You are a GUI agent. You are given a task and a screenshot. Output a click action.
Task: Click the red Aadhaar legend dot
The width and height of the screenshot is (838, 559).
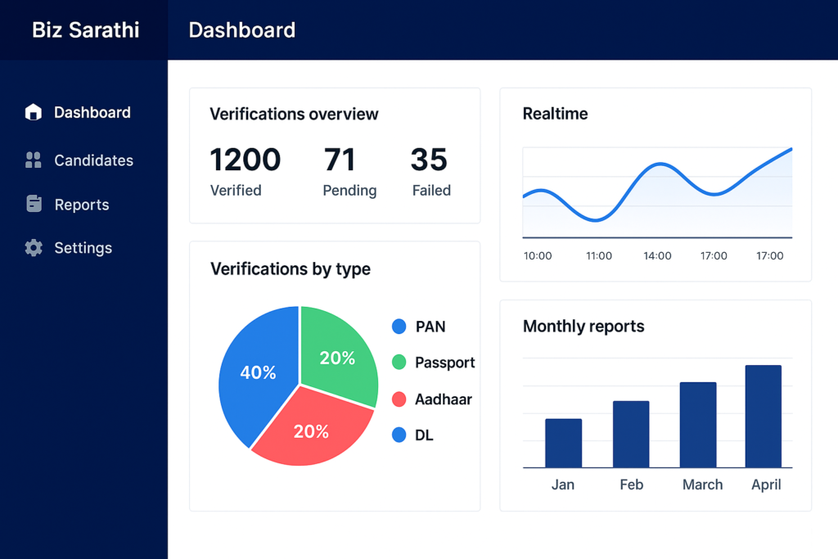tap(399, 399)
